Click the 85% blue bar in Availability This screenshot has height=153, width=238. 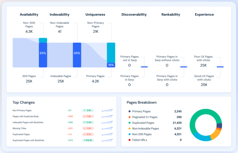pos(43,55)
